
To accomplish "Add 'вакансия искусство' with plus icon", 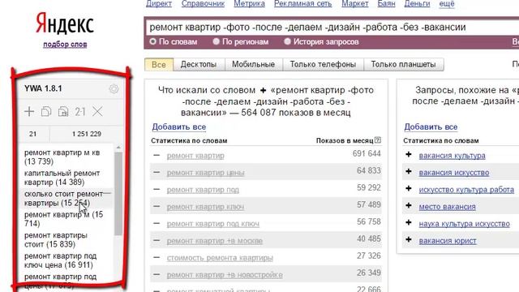I will coord(409,171).
